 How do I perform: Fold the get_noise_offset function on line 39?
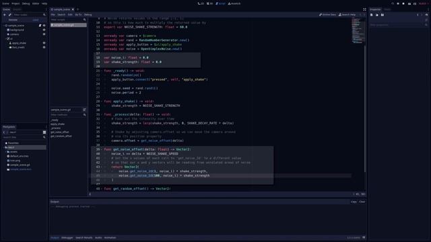(102, 149)
